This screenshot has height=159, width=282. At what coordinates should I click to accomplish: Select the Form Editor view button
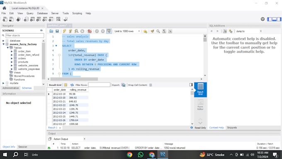point(200,105)
